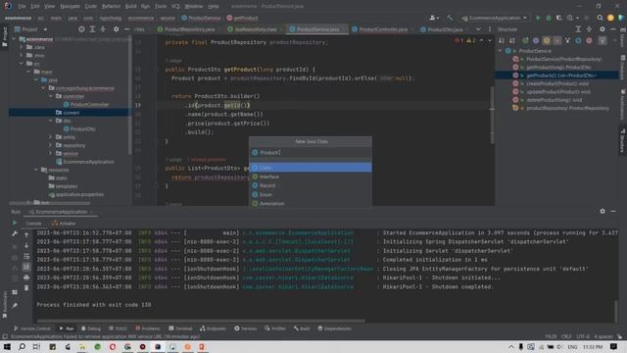Viewport: 627px width, 353px height.
Task: Hide the Project panel with minus icon
Action: (x=126, y=29)
